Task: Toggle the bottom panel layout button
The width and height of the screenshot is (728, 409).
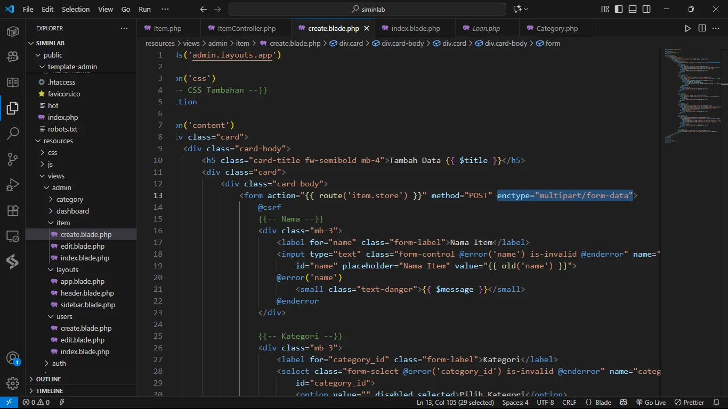Action: 633,9
